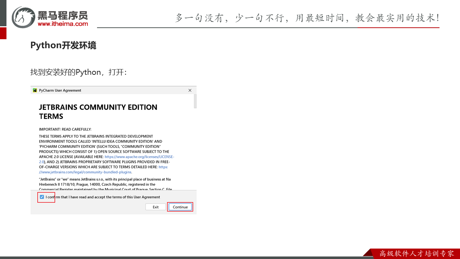The image size is (460, 259).
Task: Open the Apache 2.0 license link
Action: tap(139, 157)
